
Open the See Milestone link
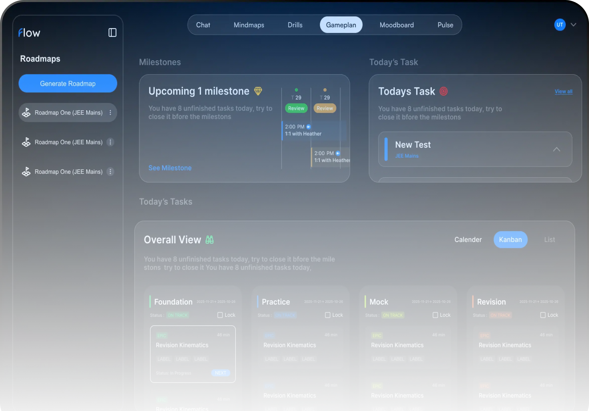click(170, 168)
